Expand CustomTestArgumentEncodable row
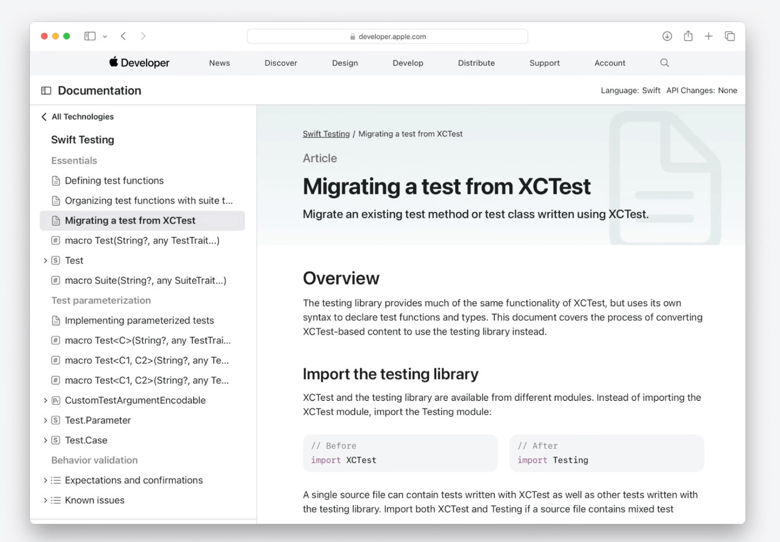The image size is (780, 542). coord(45,401)
